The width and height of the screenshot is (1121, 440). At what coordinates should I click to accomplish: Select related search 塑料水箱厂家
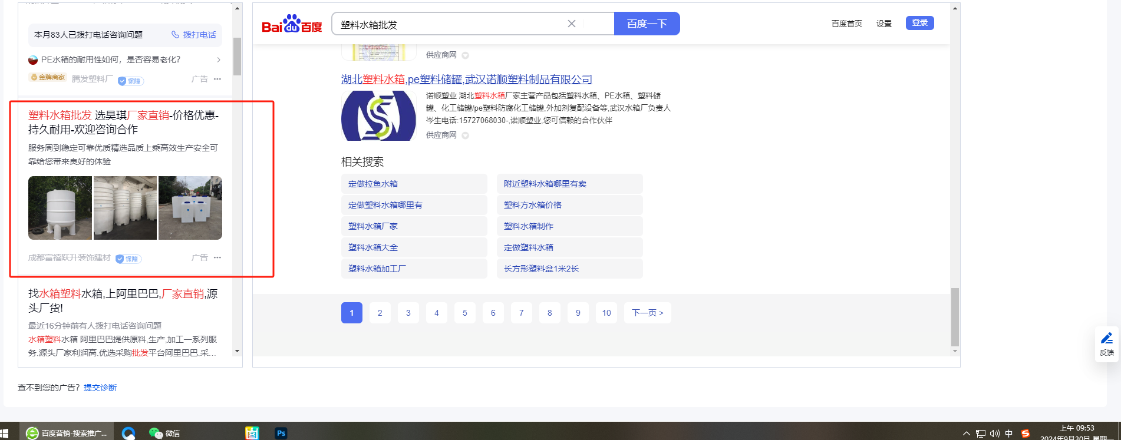(x=414, y=226)
